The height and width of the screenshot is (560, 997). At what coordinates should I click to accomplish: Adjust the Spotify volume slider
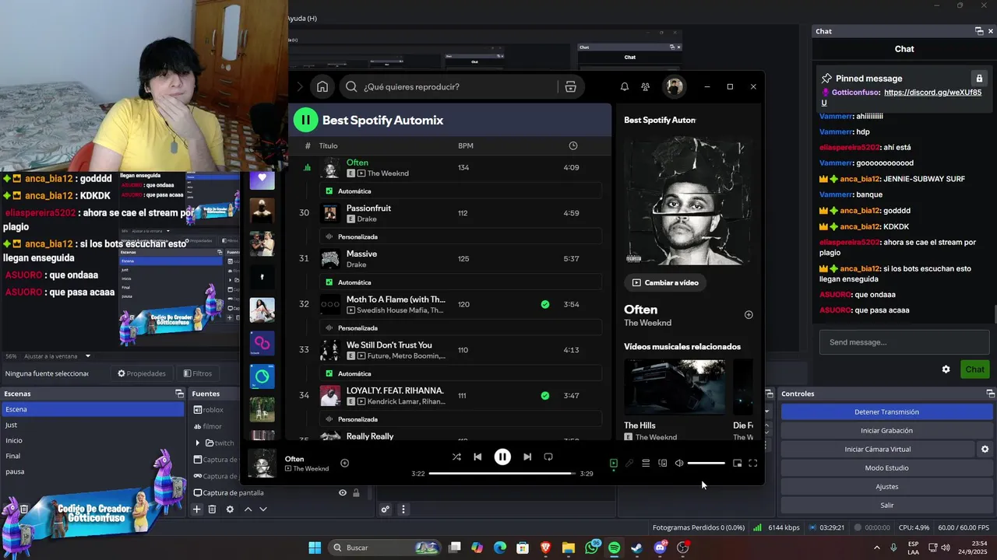pyautogui.click(x=706, y=463)
